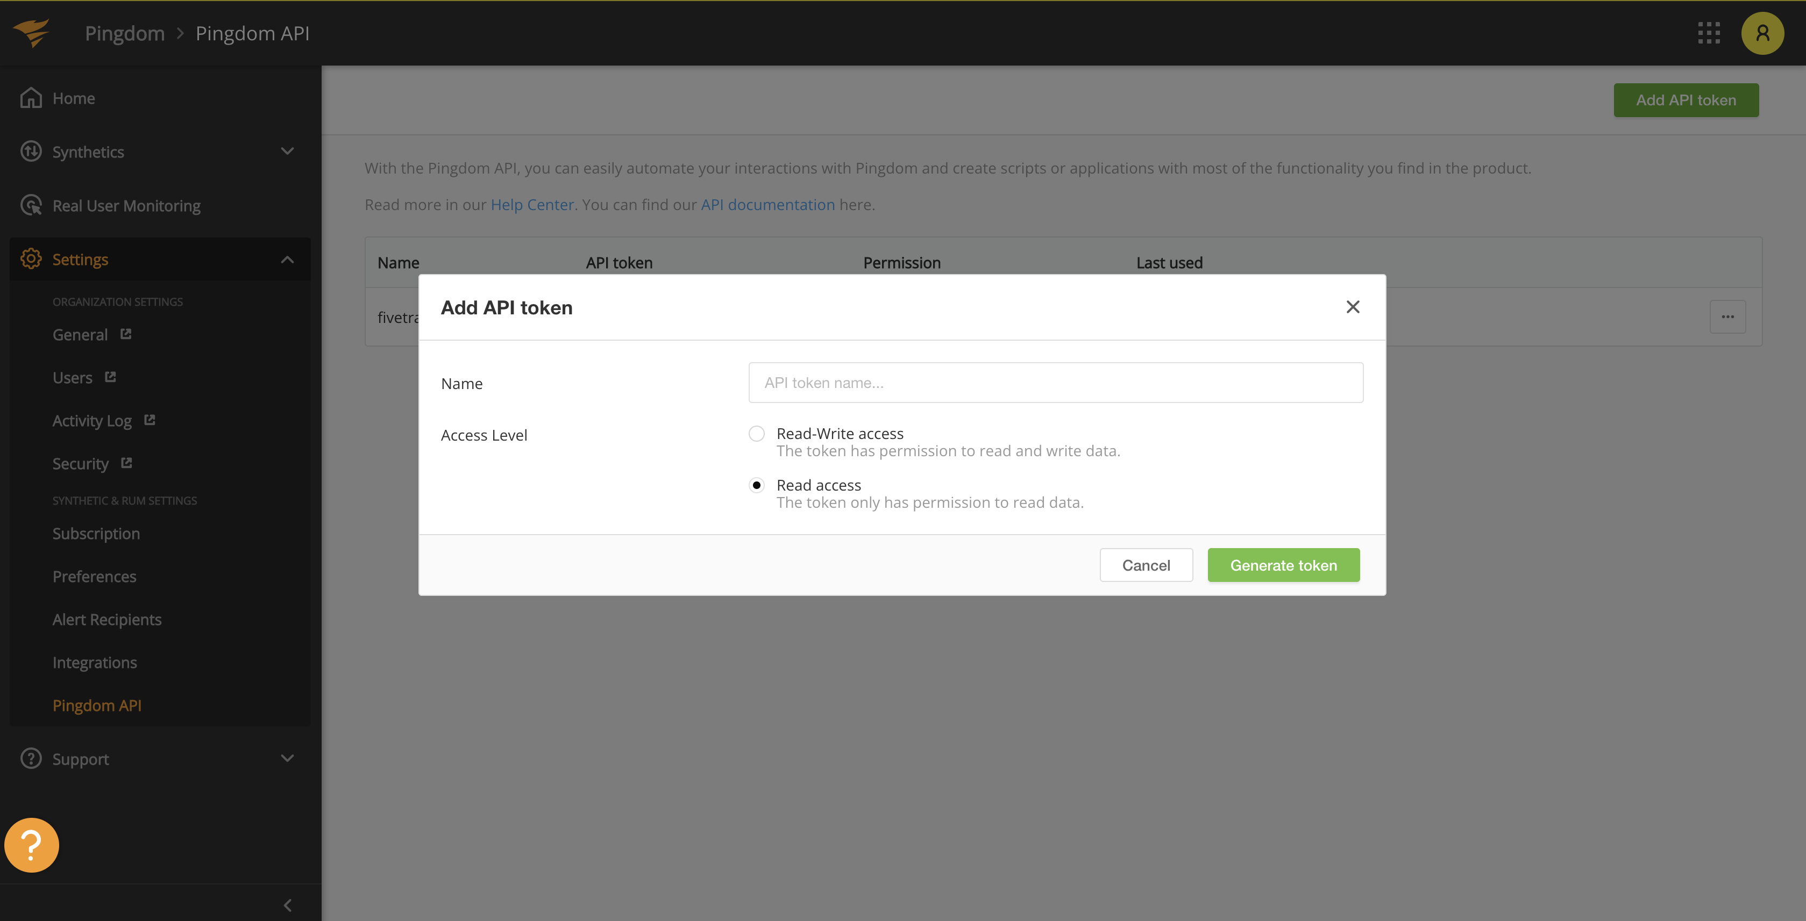Screen dimensions: 1806x921
Task: Click the Real User Monitoring icon
Action: pyautogui.click(x=31, y=204)
